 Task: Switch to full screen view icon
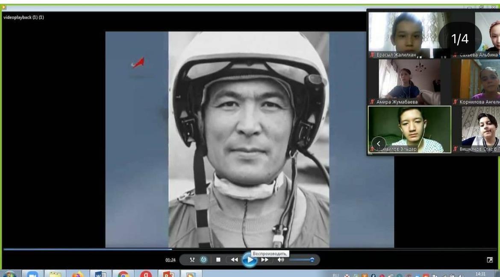(490, 260)
